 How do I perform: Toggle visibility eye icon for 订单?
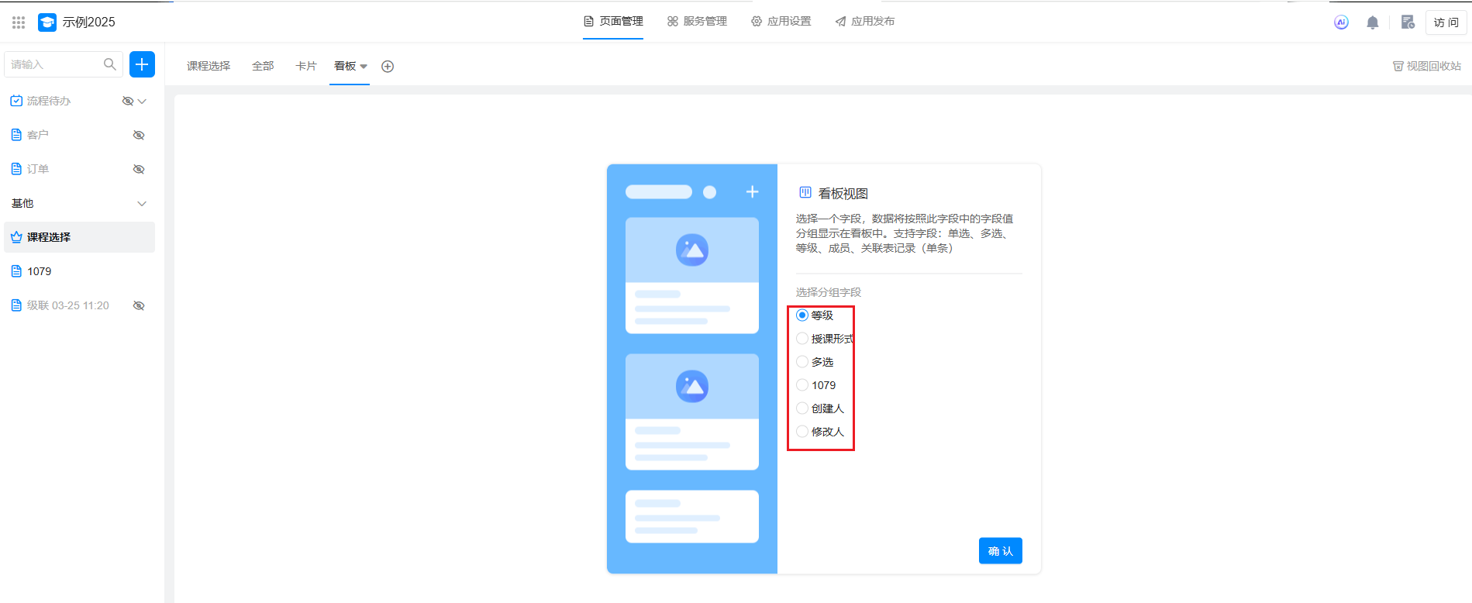(x=139, y=169)
